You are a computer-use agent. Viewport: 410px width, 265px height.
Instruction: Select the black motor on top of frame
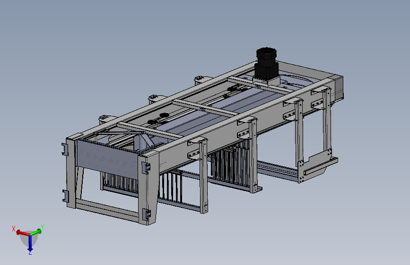point(266,63)
